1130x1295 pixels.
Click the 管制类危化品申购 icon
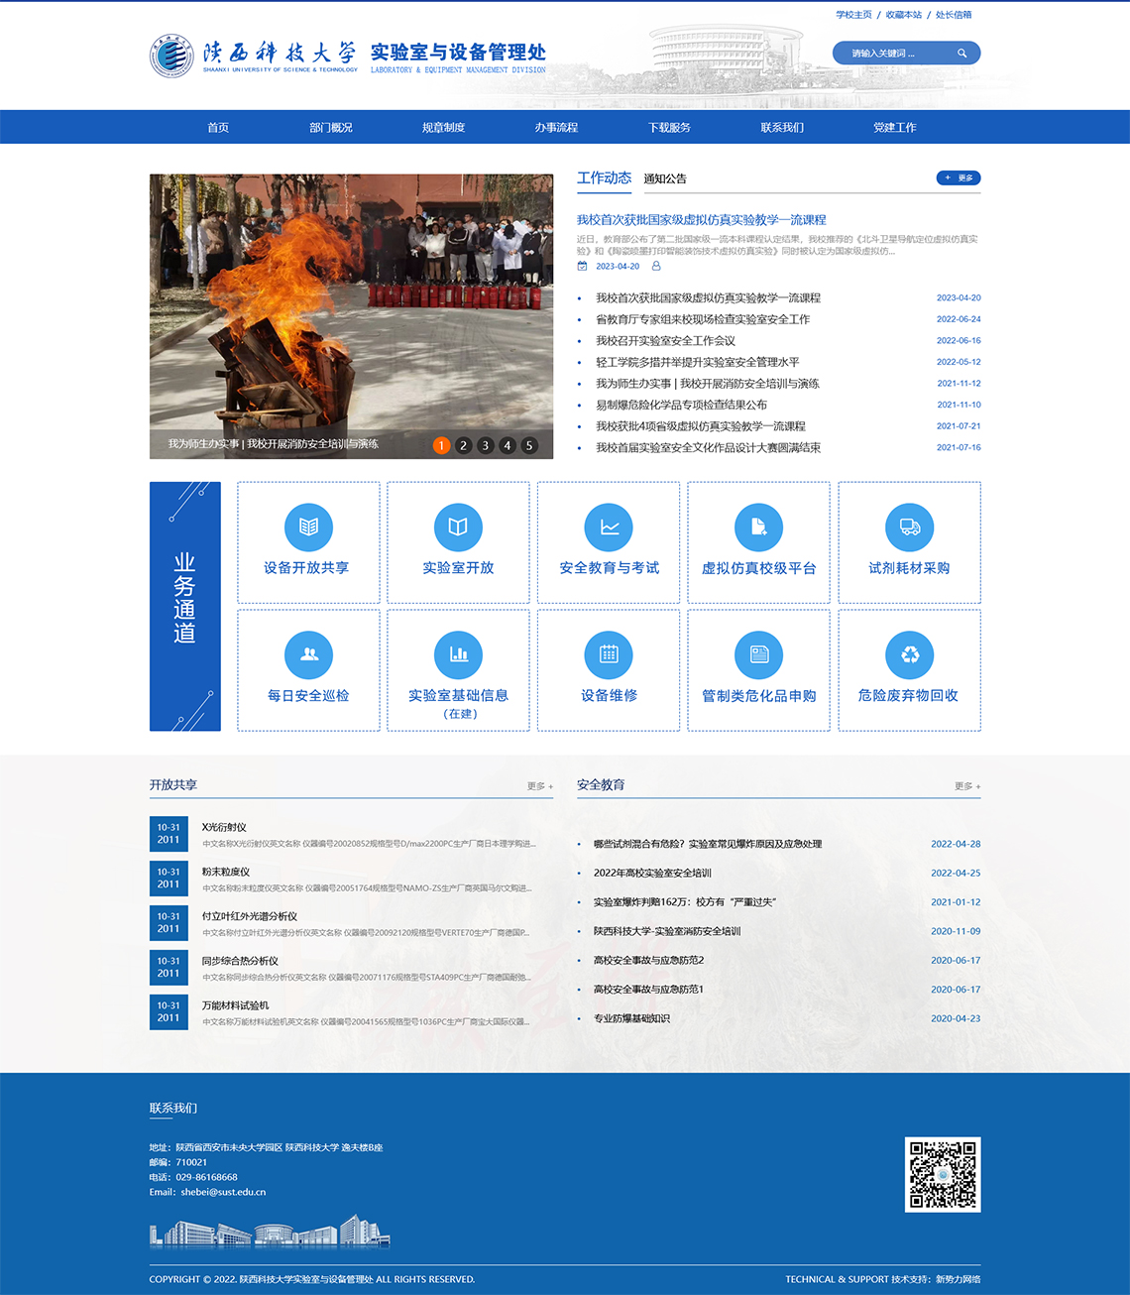[758, 654]
